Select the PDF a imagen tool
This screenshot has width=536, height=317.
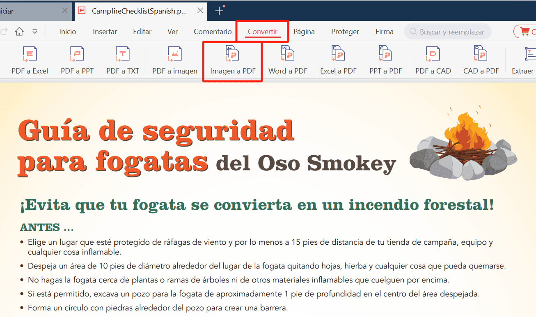[x=174, y=60]
